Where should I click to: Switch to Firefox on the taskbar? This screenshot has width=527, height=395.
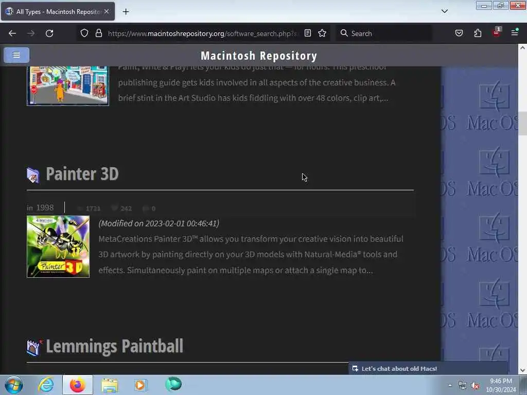[77, 385]
